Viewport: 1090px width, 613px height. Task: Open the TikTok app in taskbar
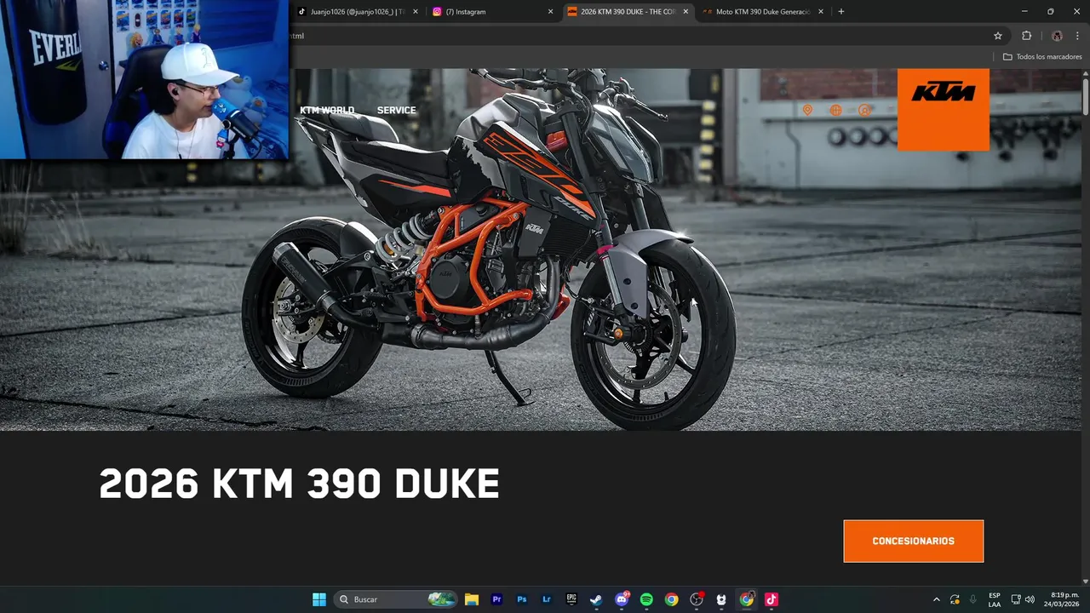pyautogui.click(x=772, y=599)
